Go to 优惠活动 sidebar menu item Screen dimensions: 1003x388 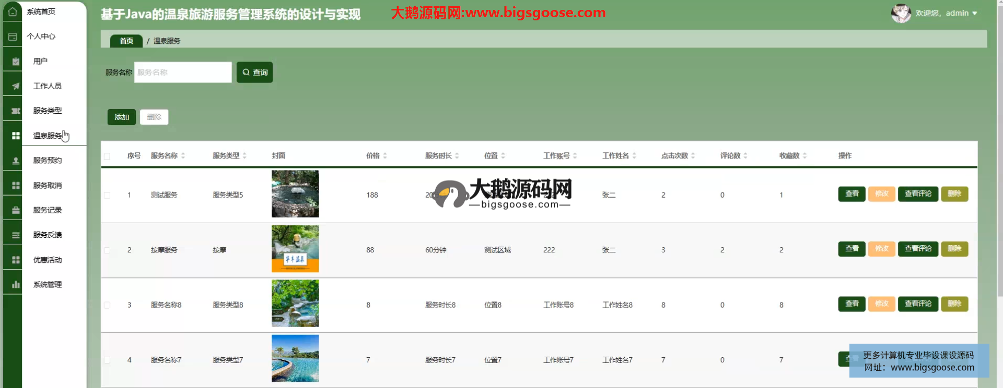pyautogui.click(x=48, y=260)
